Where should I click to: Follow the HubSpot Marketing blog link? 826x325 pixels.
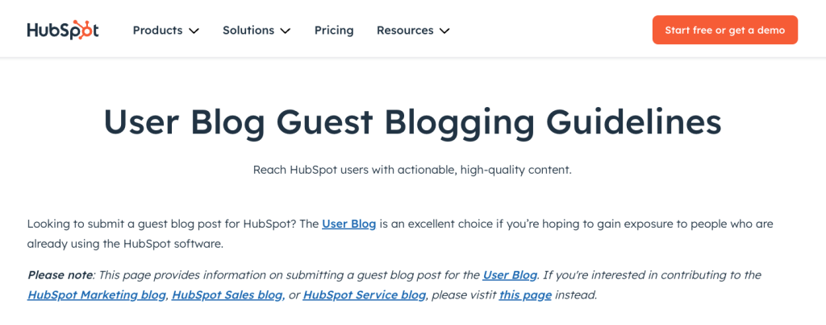(97, 294)
